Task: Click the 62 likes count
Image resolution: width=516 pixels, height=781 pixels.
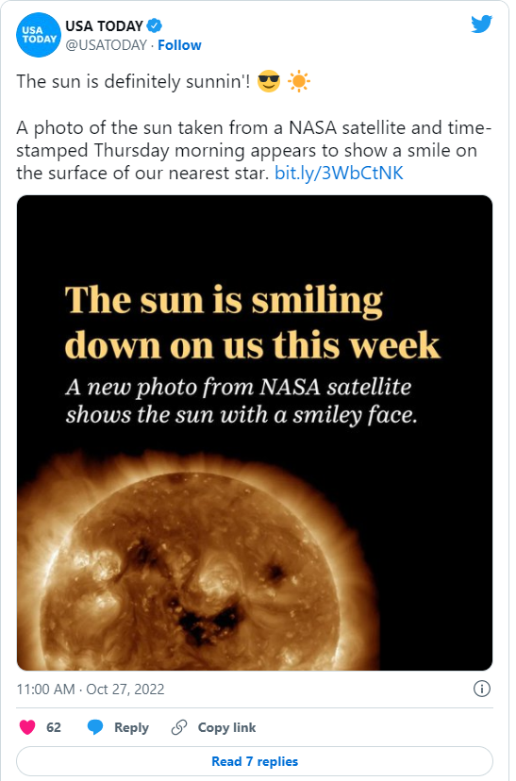Action: (53, 727)
